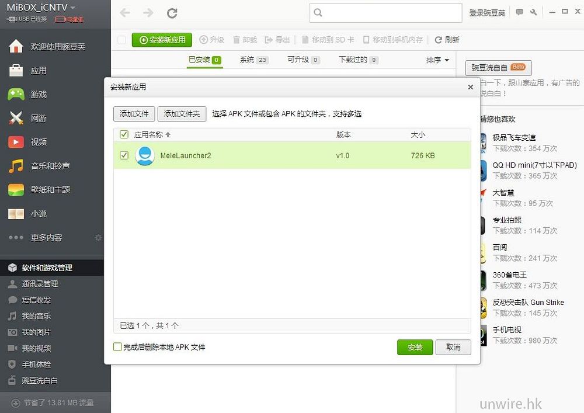Click the 视频 play icon in sidebar

click(16, 142)
